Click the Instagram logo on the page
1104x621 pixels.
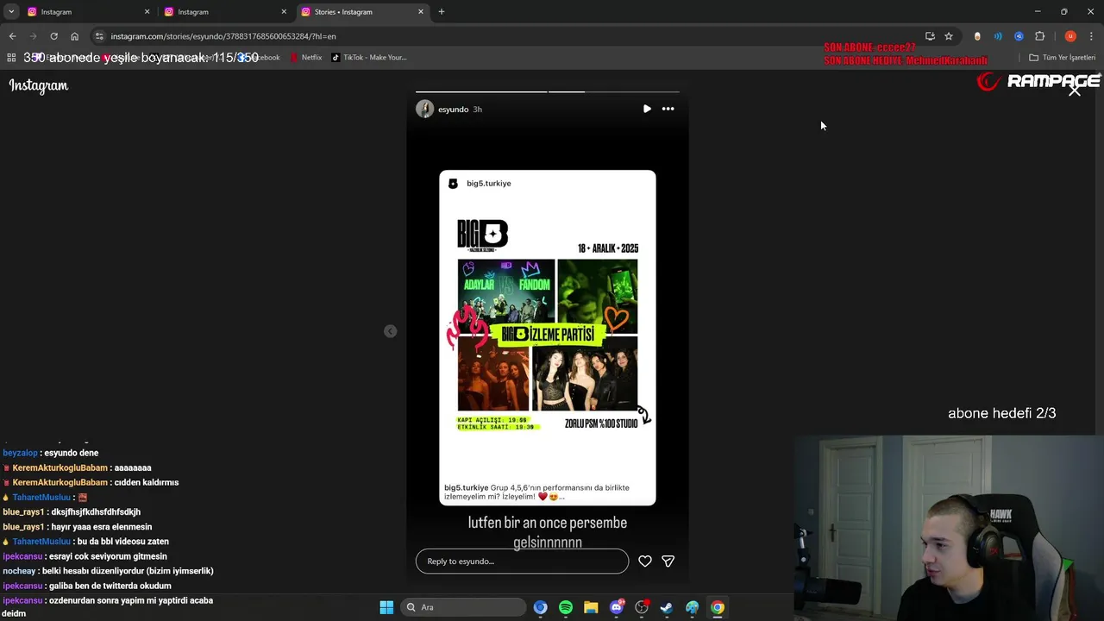coord(39,85)
